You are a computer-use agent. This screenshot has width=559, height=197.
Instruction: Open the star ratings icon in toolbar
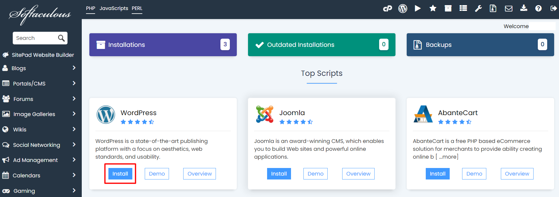[433, 8]
